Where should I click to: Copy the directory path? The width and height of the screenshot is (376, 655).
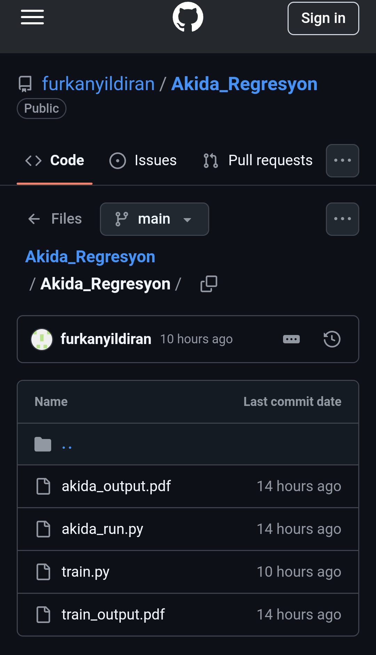[x=209, y=284]
